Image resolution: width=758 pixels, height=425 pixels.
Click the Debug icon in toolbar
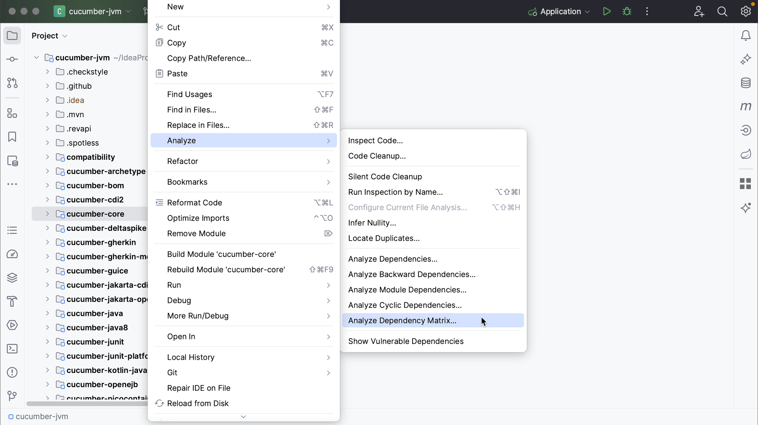(627, 12)
